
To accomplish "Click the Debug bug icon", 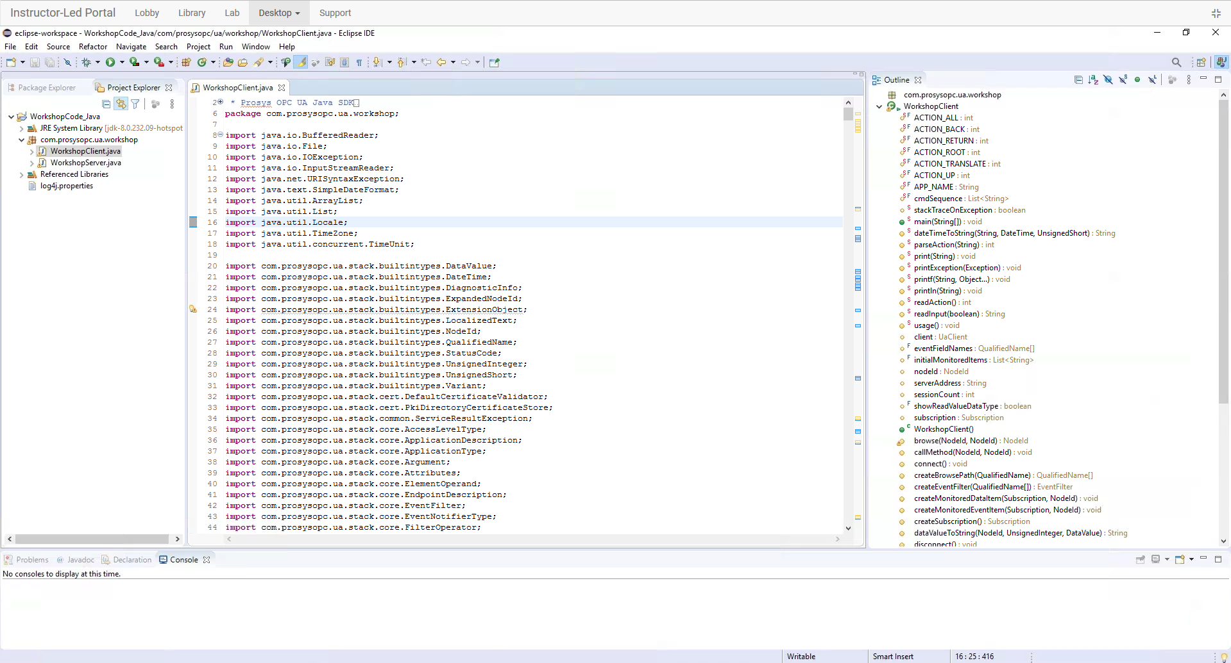I will (86, 62).
